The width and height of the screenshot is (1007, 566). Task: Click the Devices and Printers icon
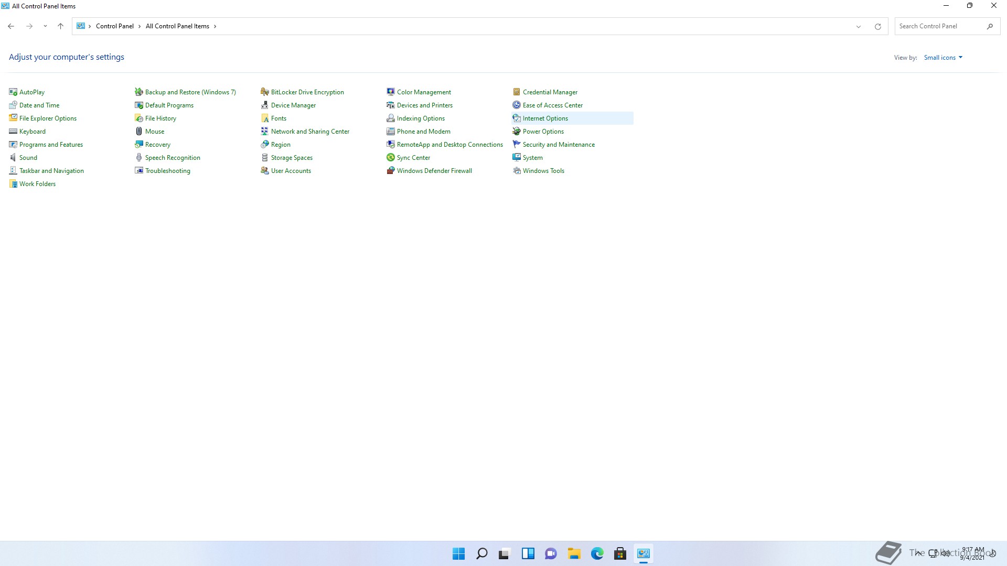(391, 105)
